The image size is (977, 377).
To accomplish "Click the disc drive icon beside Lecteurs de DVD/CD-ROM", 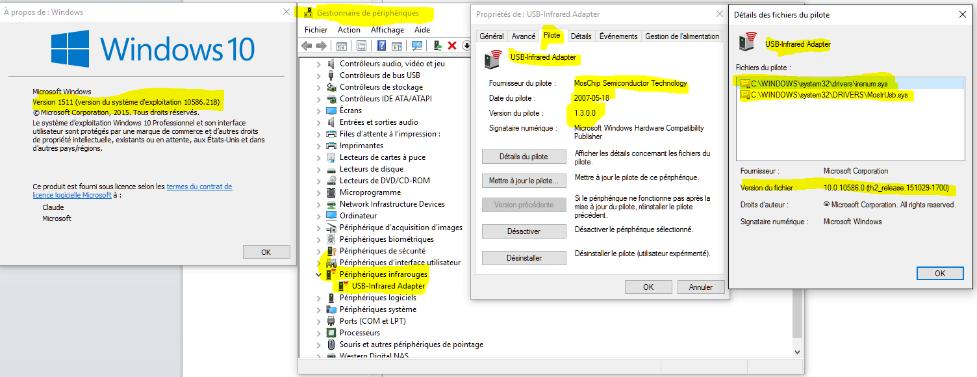I will 331,181.
